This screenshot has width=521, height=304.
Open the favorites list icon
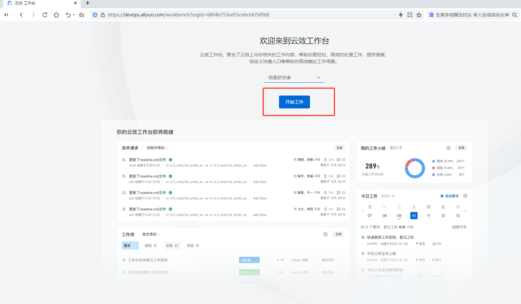82,15
